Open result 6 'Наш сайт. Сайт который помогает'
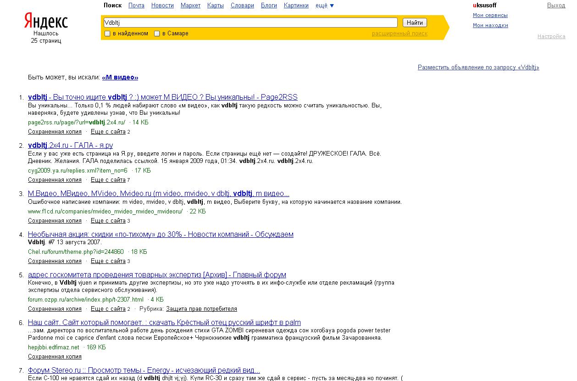Viewport: 577px width, 381px height. (164, 323)
